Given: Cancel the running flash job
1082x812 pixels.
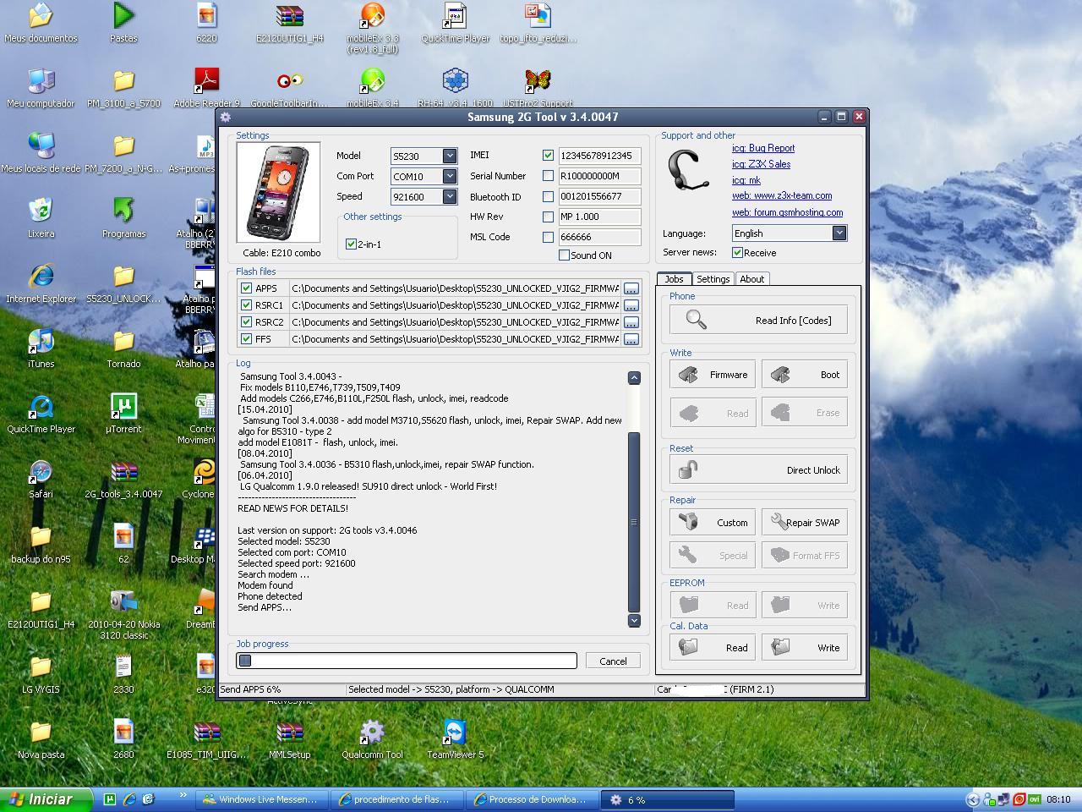Looking at the screenshot, I should (x=613, y=661).
